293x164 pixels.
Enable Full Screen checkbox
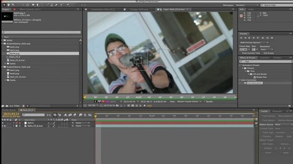(x=262, y=53)
